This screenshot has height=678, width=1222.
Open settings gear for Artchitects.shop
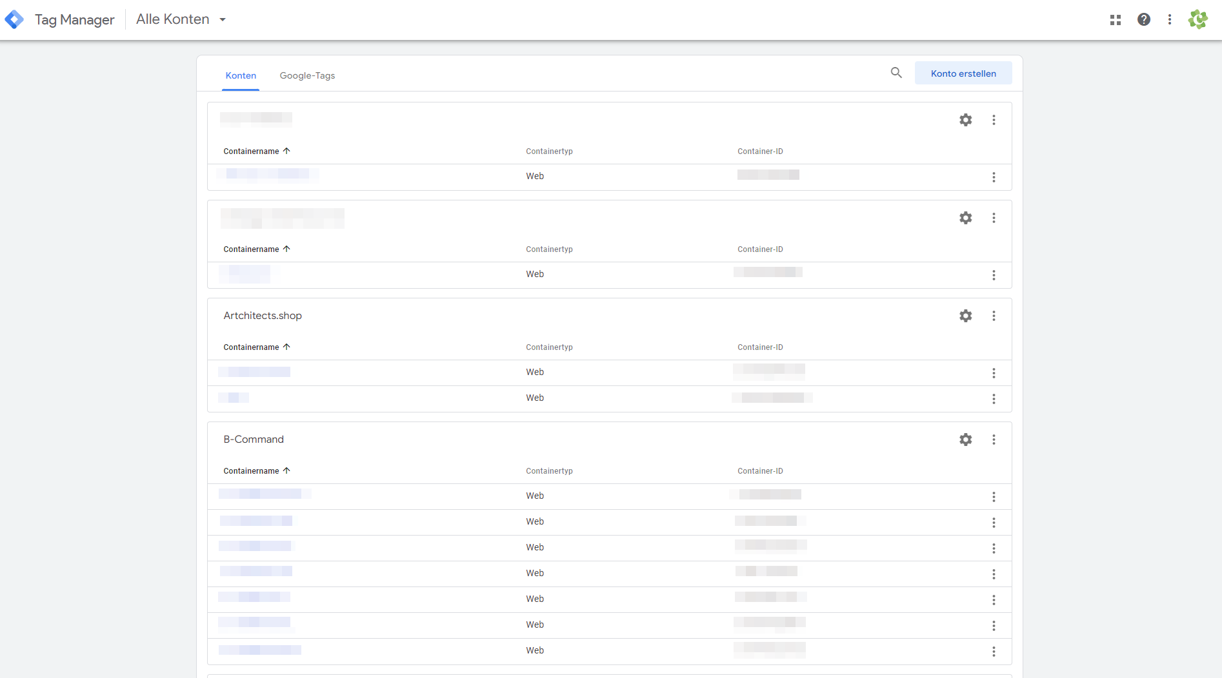tap(966, 316)
